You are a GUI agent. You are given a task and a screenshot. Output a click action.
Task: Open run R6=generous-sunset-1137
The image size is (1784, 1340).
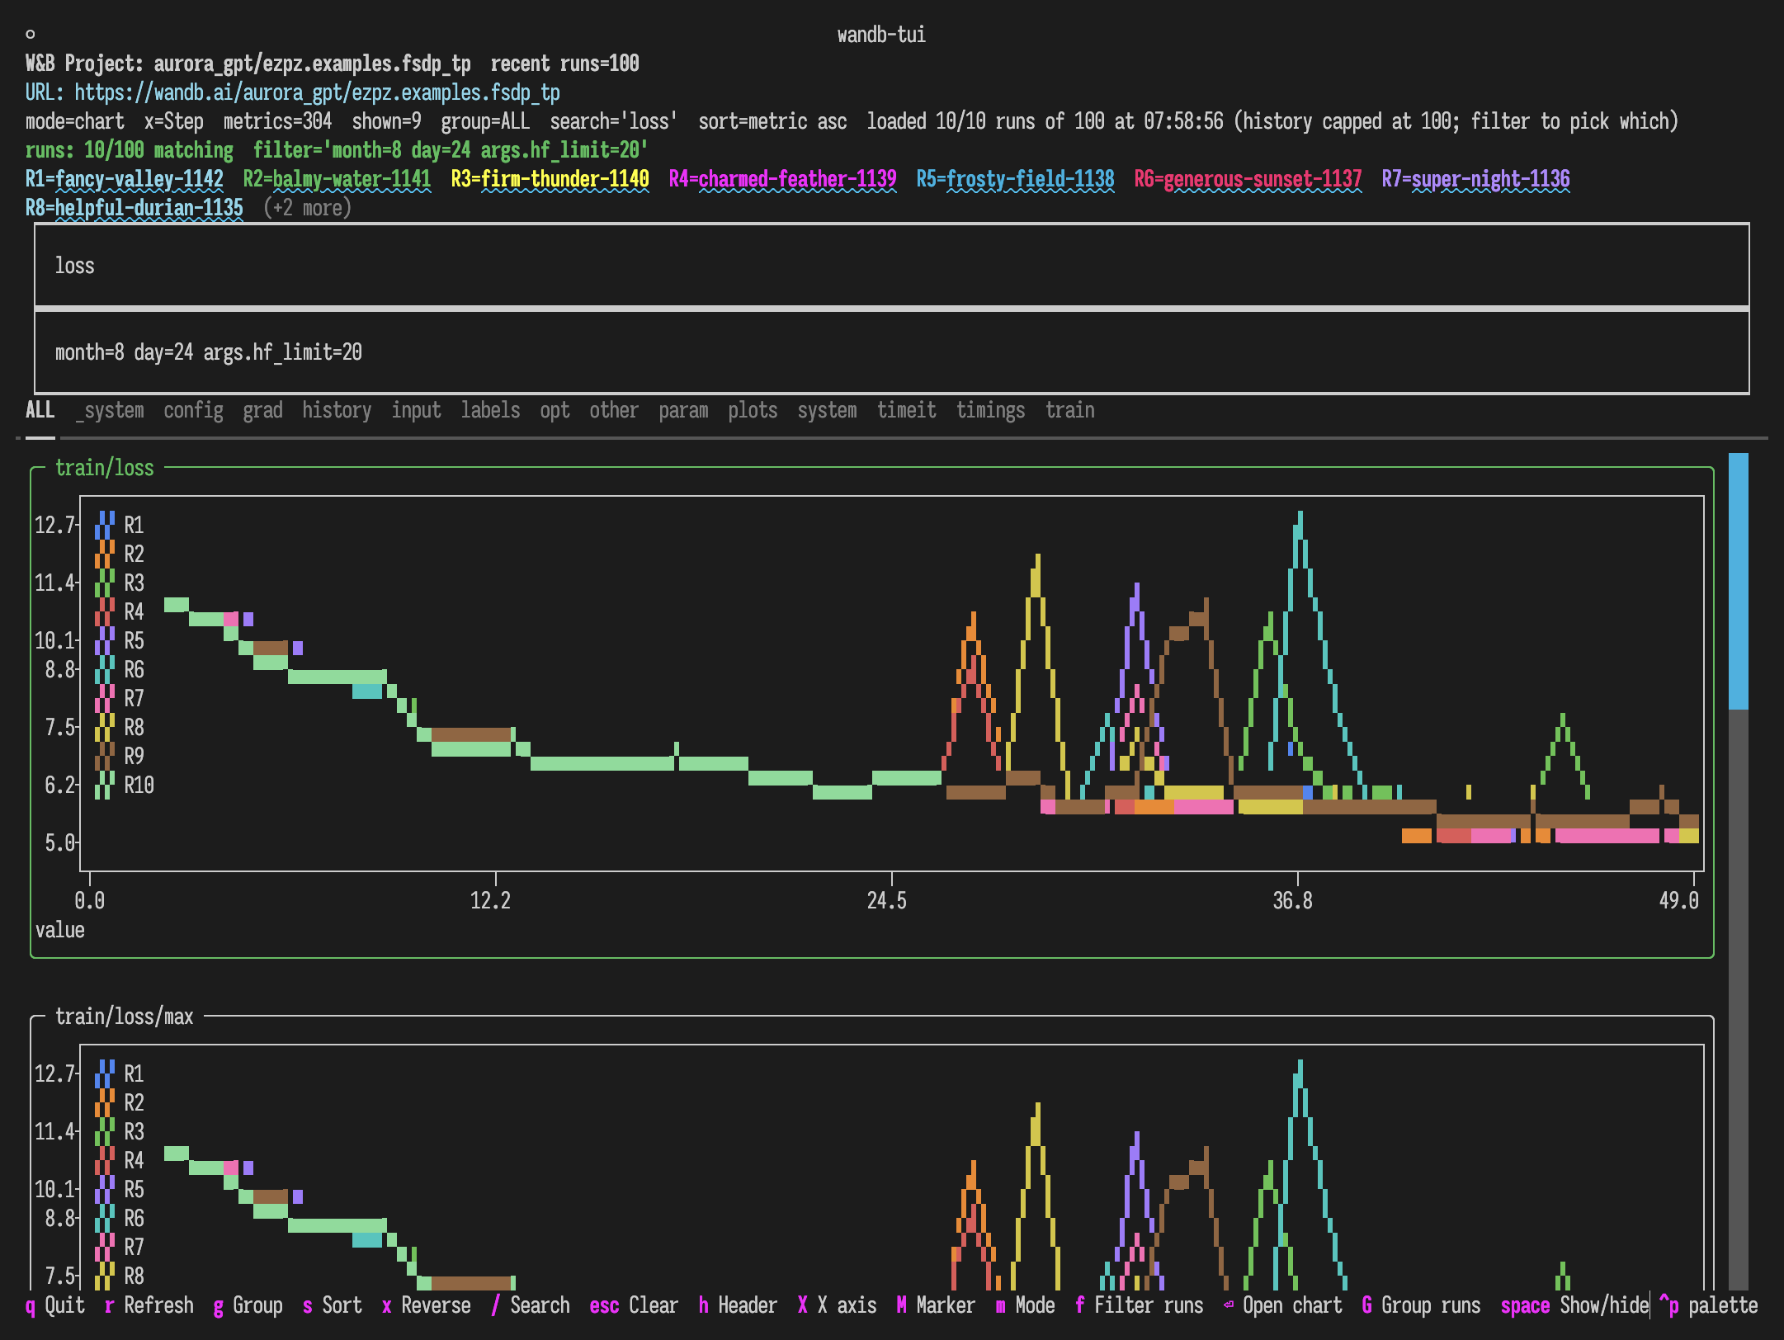[x=1248, y=179]
